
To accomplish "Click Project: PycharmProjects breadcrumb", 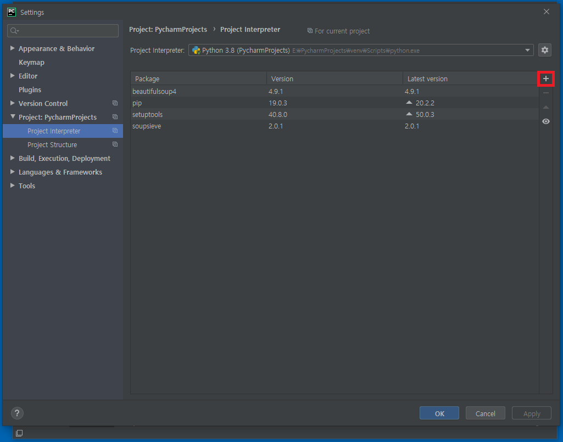I will click(168, 30).
